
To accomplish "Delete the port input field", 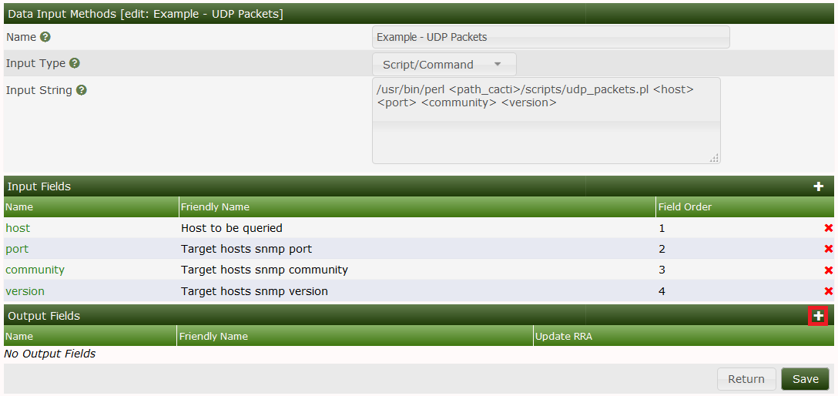I will 829,249.
